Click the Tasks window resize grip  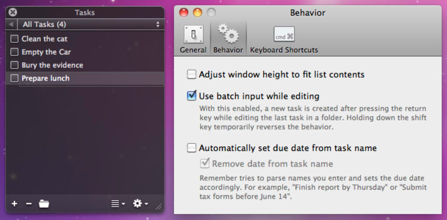coord(159,206)
